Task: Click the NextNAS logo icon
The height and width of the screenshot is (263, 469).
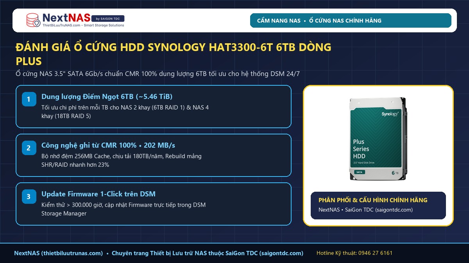Action: (x=33, y=20)
